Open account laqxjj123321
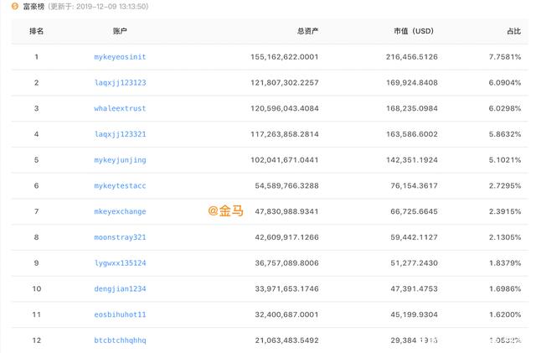The image size is (536, 353). pos(120,134)
